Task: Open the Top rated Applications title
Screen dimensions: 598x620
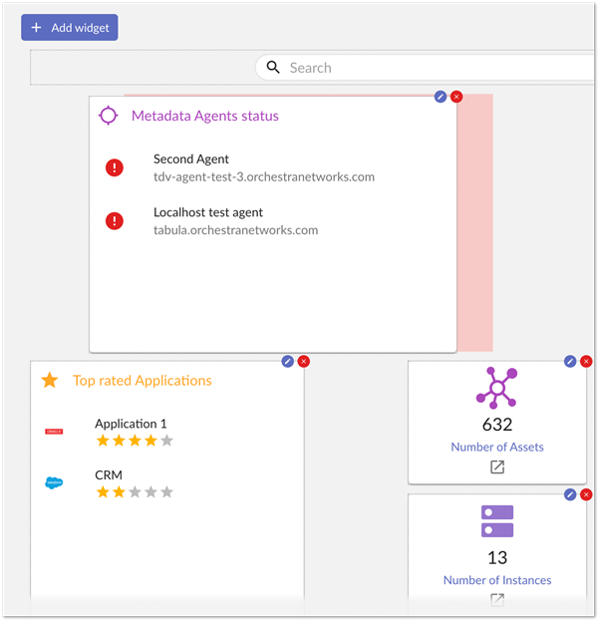Action: (143, 381)
